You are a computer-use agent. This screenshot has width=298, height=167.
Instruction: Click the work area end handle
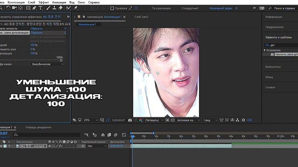[154, 133]
